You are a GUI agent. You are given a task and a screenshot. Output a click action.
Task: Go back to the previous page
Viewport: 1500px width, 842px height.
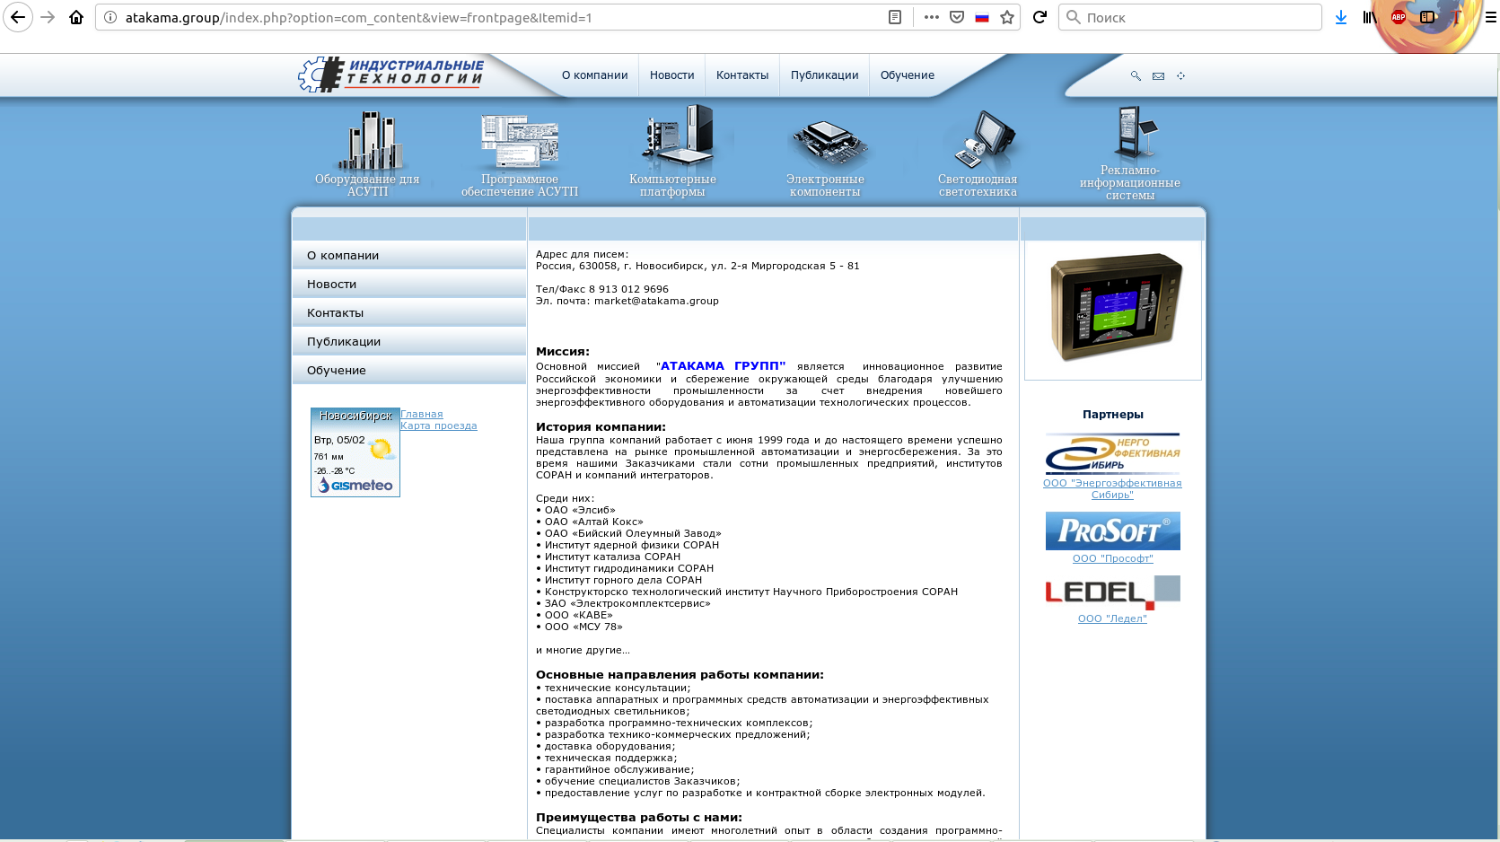[18, 17]
